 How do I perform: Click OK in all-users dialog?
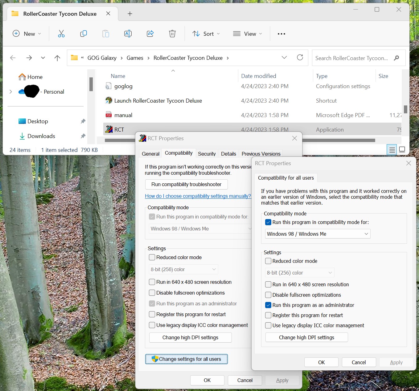point(321,362)
